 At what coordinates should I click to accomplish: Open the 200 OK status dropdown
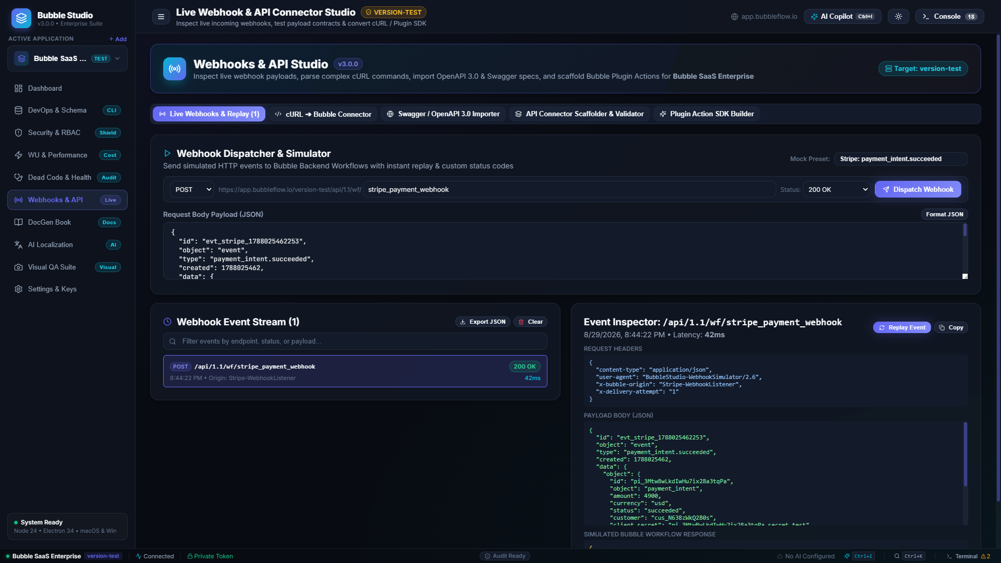tap(837, 190)
